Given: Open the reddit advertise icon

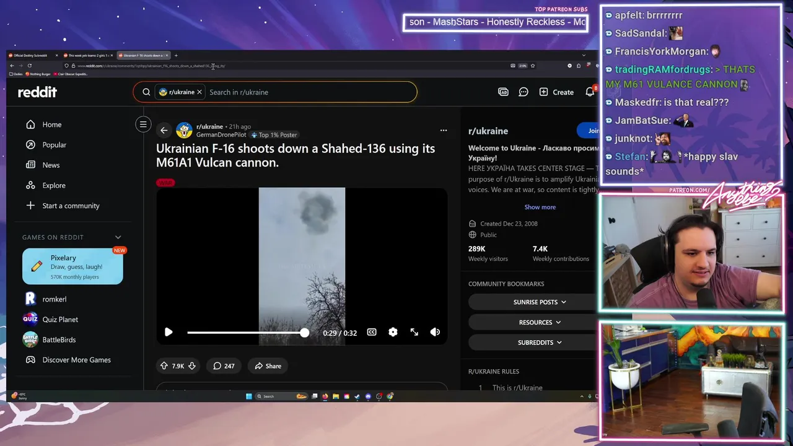Looking at the screenshot, I should click(504, 92).
